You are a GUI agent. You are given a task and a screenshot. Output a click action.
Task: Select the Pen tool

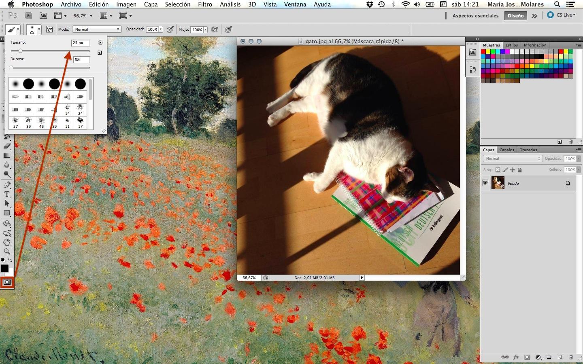click(x=7, y=185)
